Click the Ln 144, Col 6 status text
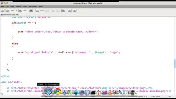 [x=155, y=97]
